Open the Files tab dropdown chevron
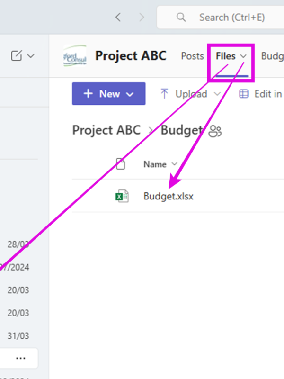This screenshot has height=379, width=284. (x=243, y=56)
